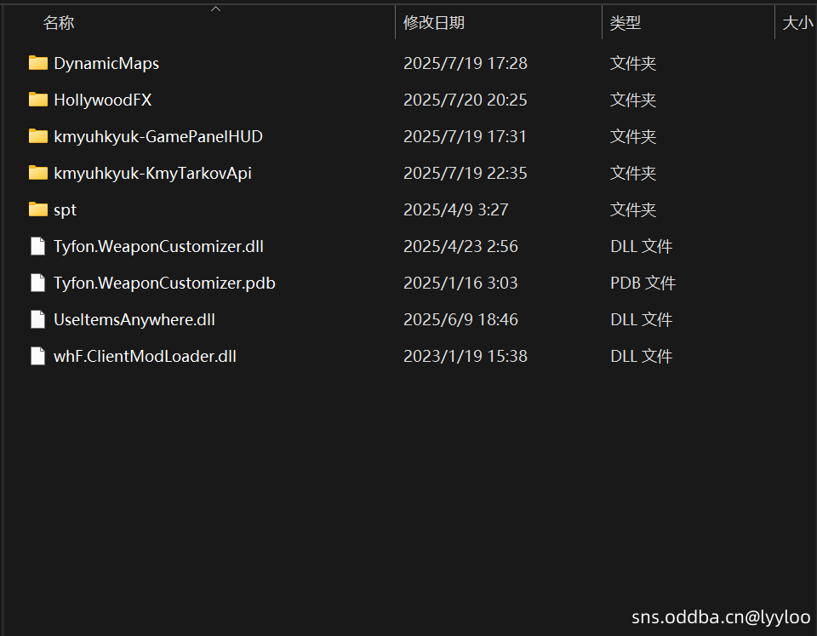The height and width of the screenshot is (636, 817).
Task: Select the spt folder name
Action: 66,210
